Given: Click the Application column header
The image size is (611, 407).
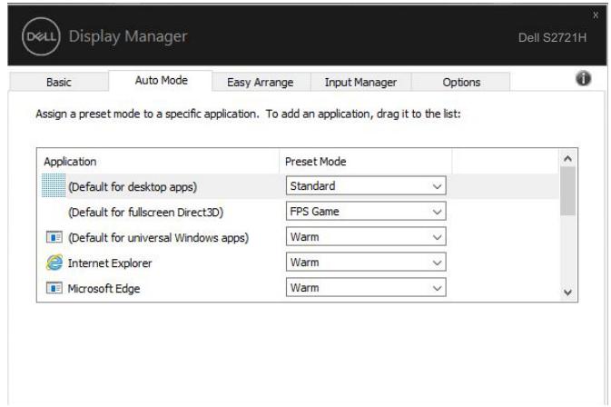Looking at the screenshot, I should coord(158,162).
